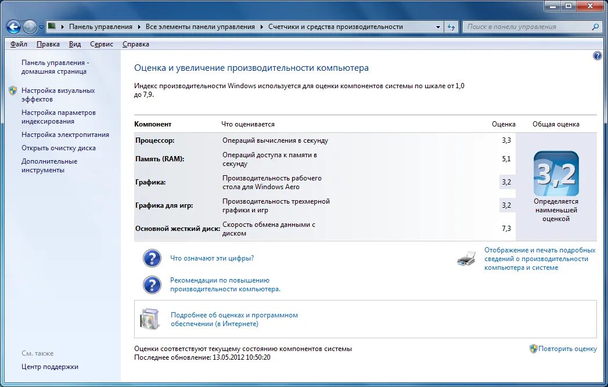Click Процессор score value 3,3
608x387 pixels.
pyautogui.click(x=506, y=140)
